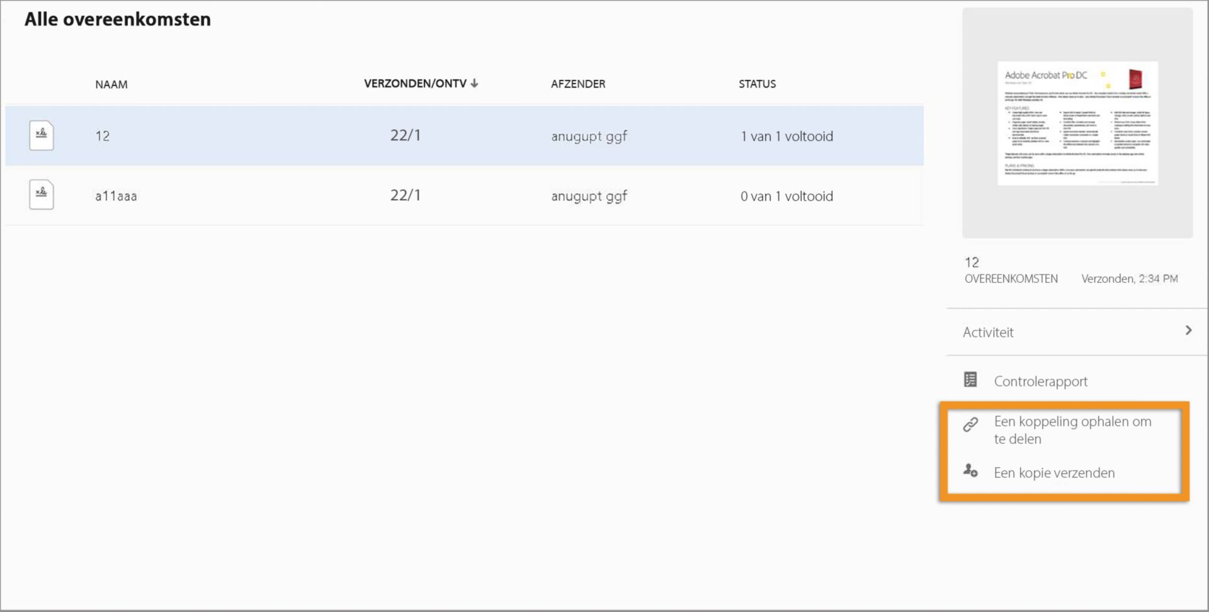Sort agreements by STATUS column

[x=757, y=84]
